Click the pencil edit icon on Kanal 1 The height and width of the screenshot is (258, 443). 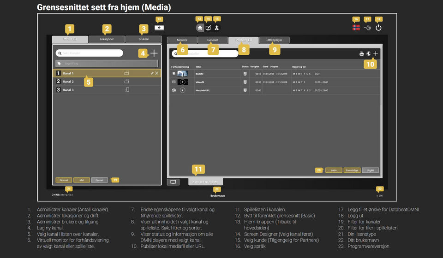tap(152, 73)
